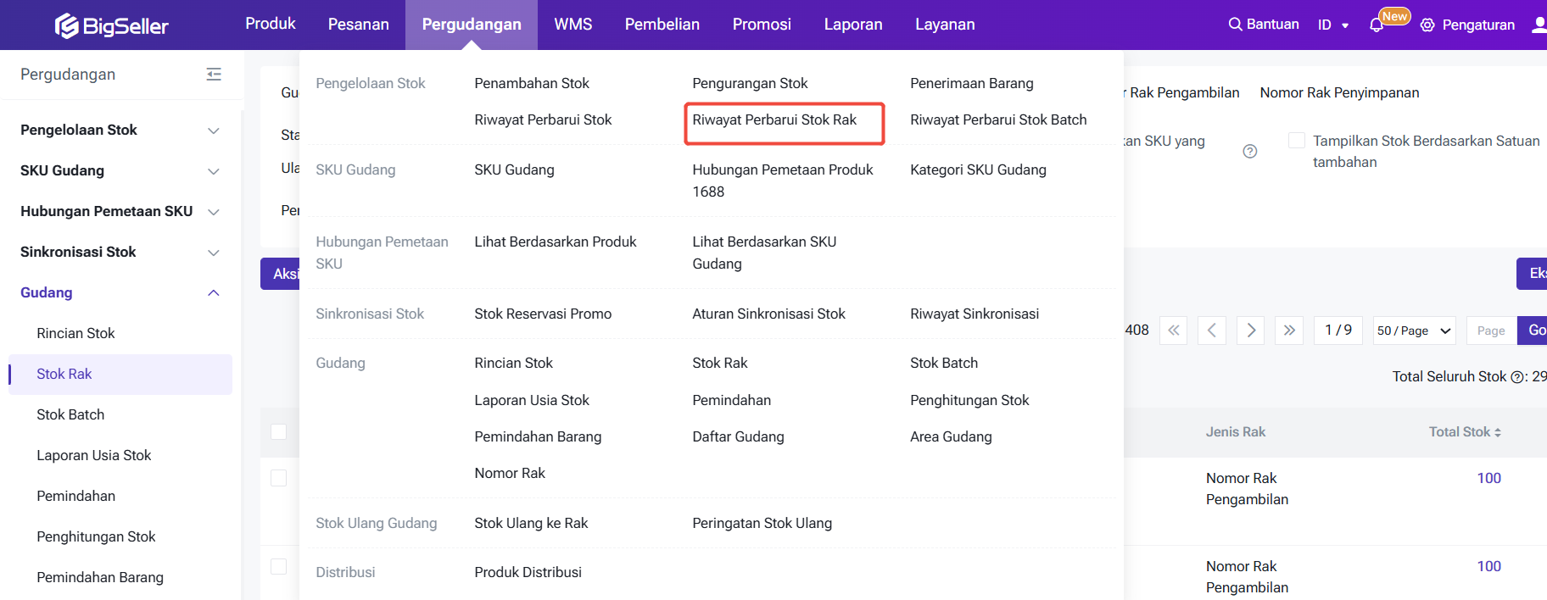
Task: Open Stok Batch in the sidebar
Action: 70,414
